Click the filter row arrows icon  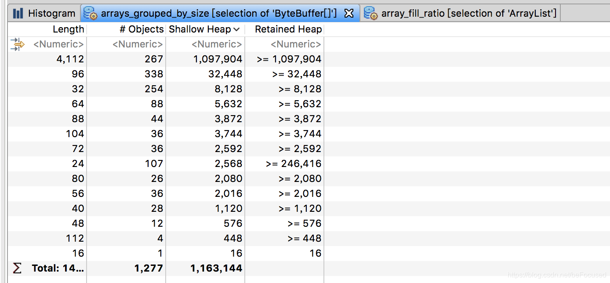[x=17, y=44]
